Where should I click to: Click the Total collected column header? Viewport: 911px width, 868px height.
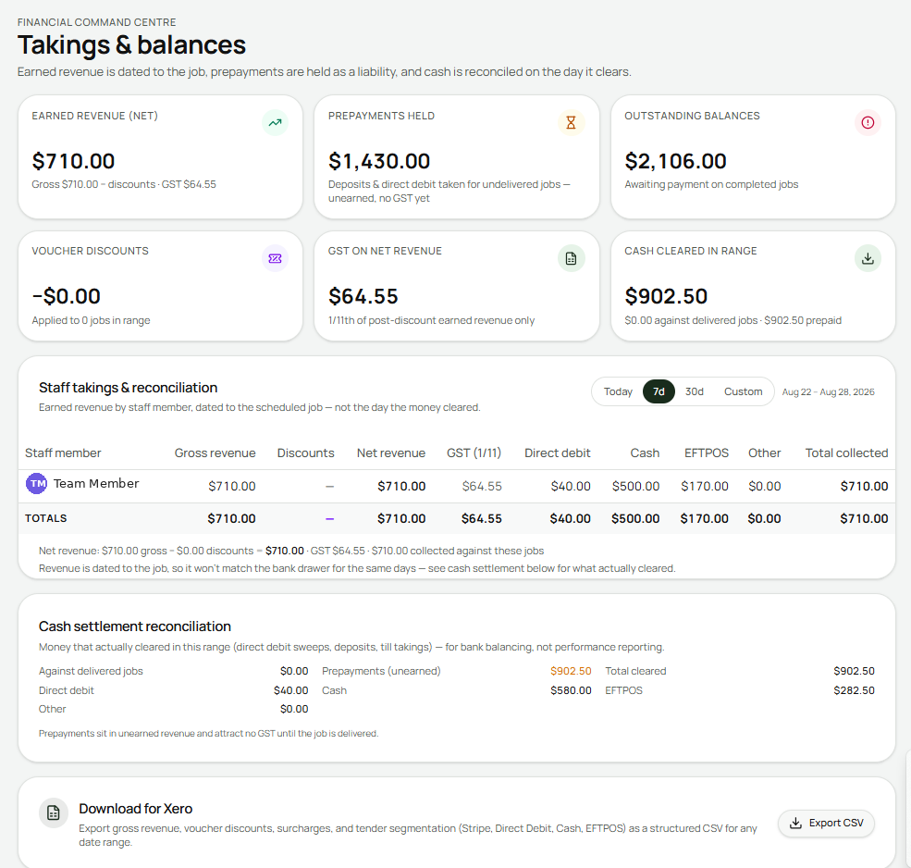click(x=846, y=453)
